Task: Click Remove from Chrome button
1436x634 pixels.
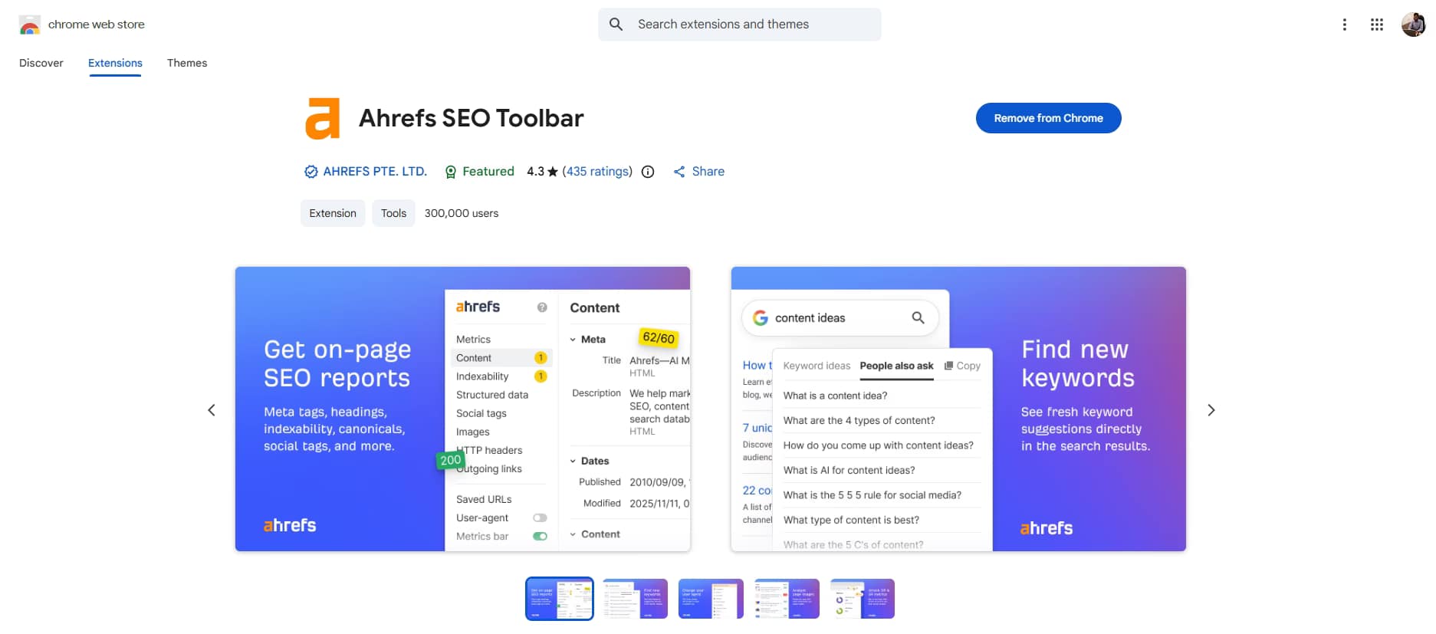Action: point(1048,118)
